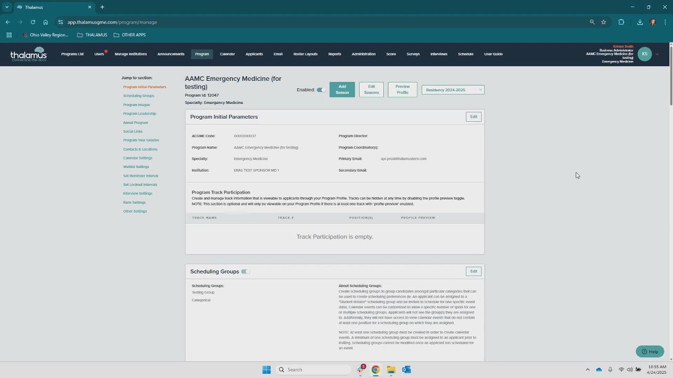Open the taskbar clock and date
This screenshot has height=378, width=673.
point(657,370)
